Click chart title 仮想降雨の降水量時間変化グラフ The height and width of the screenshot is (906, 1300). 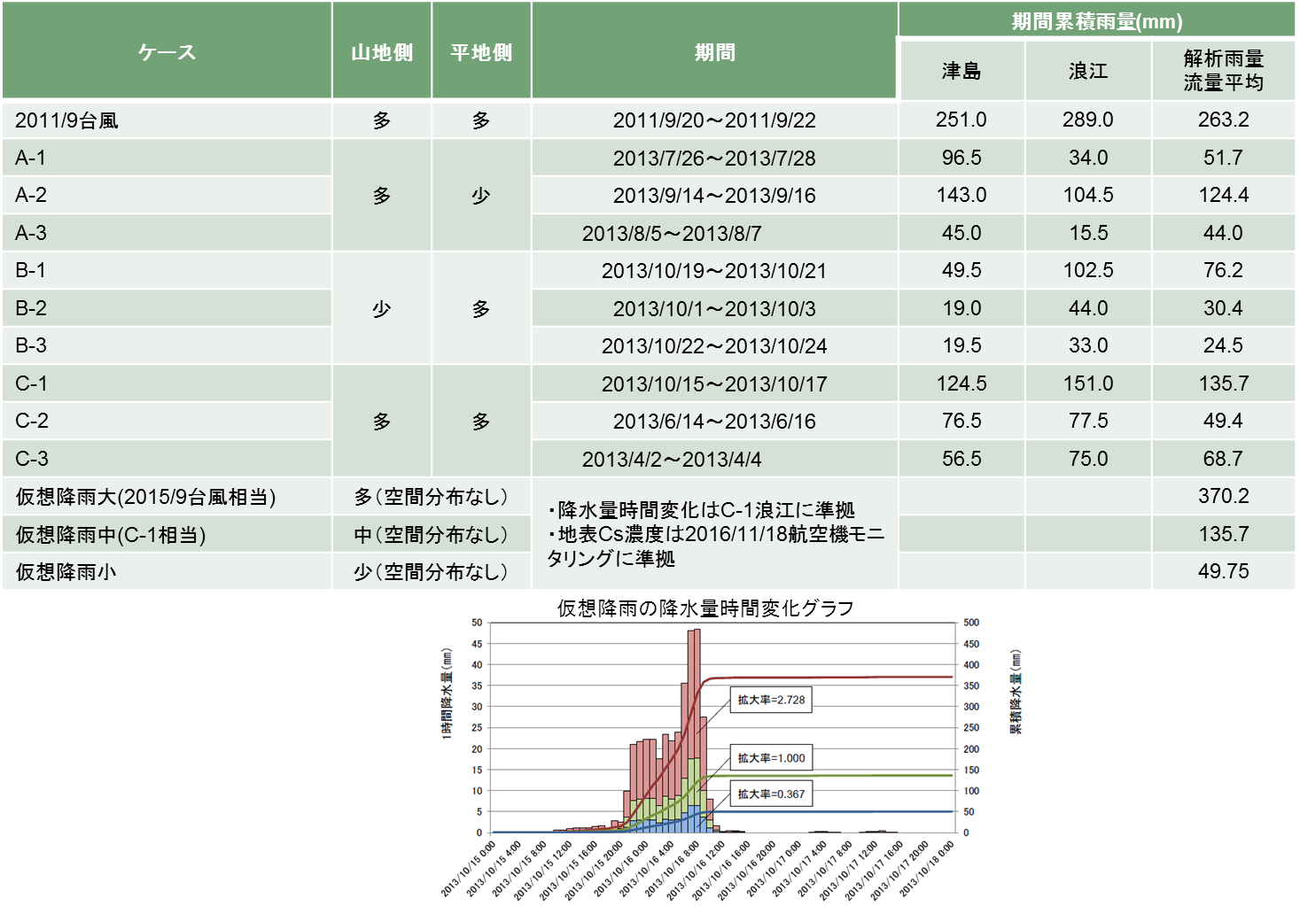coord(705,608)
